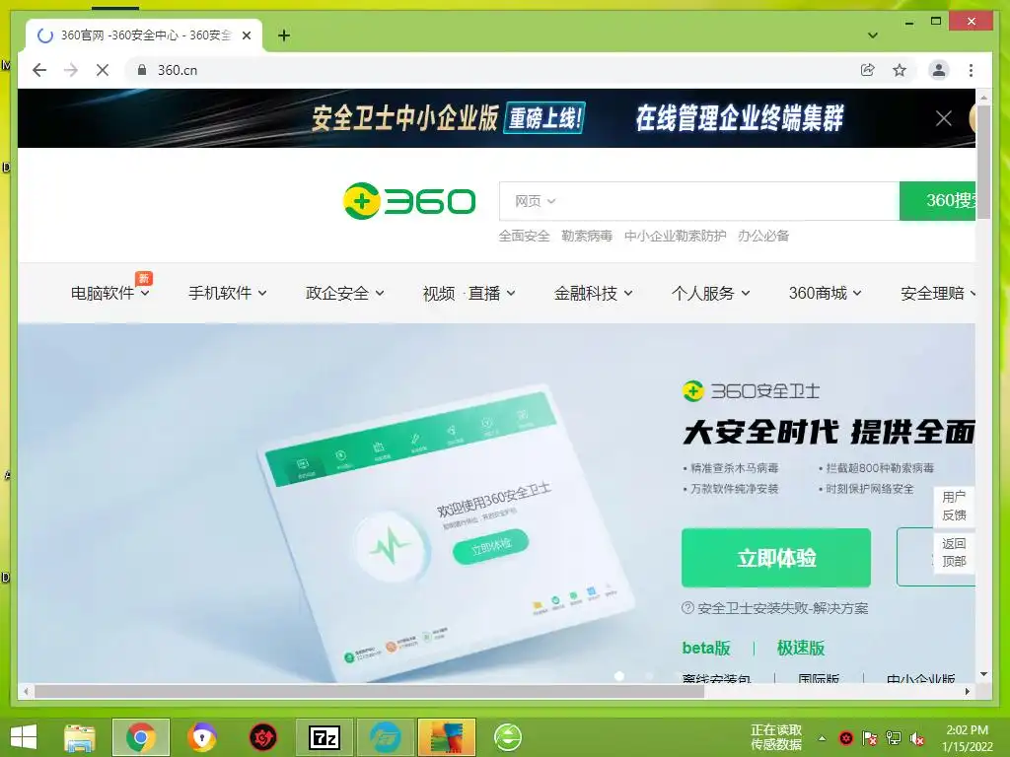
Task: Expand 安全理赔 menu
Action: (x=938, y=293)
